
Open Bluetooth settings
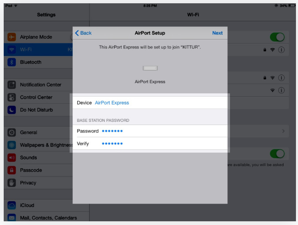point(38,62)
